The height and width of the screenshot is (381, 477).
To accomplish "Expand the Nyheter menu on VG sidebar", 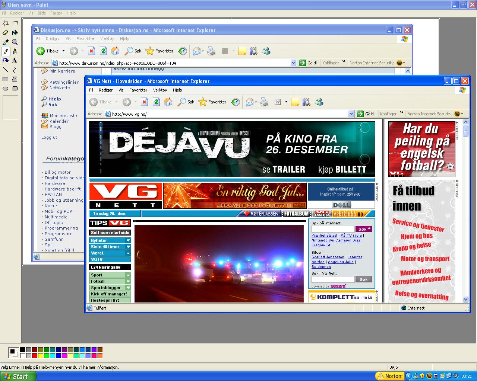I will pyautogui.click(x=128, y=240).
